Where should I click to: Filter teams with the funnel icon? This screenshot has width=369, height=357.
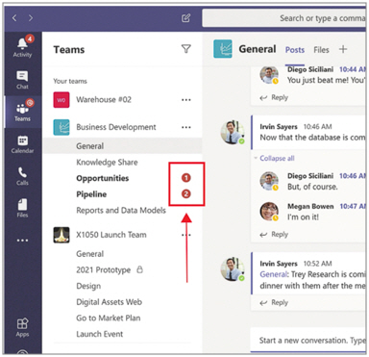point(186,49)
